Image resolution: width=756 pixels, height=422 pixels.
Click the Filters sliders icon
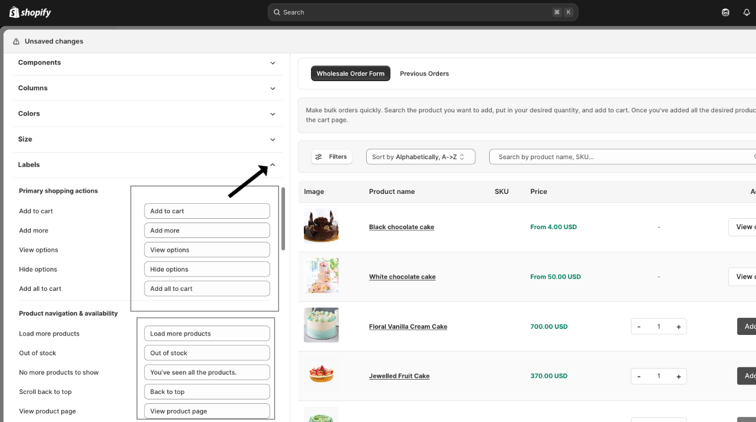click(x=319, y=157)
